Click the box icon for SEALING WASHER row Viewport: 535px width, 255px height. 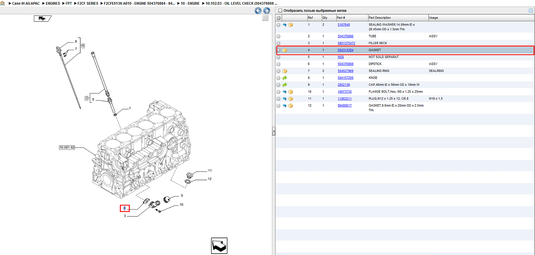290,25
